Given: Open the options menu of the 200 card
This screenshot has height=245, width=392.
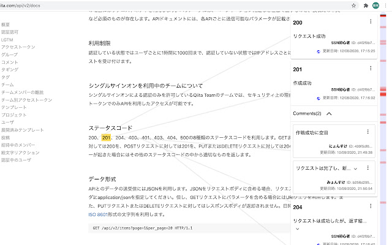Looking at the screenshot, I should pos(371,21).
